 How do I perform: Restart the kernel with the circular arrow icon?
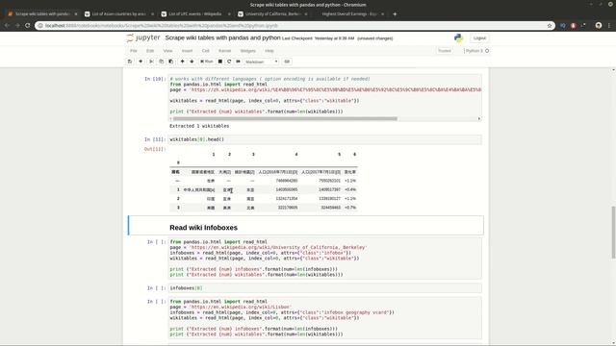tap(229, 62)
